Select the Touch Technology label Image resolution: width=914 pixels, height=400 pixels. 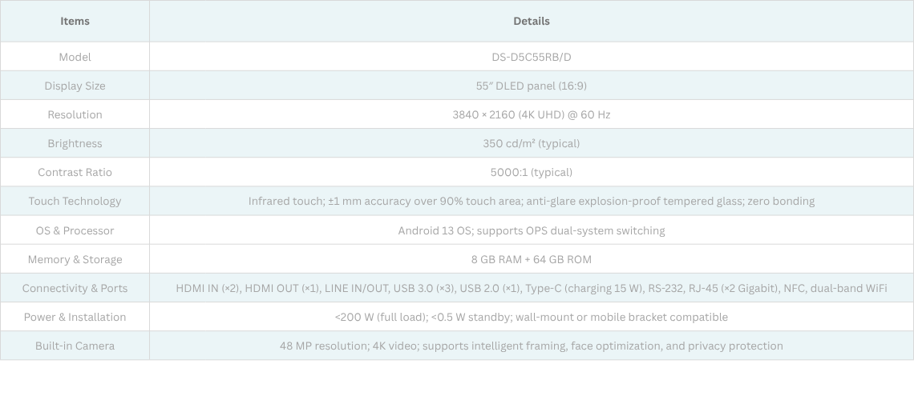click(x=75, y=201)
